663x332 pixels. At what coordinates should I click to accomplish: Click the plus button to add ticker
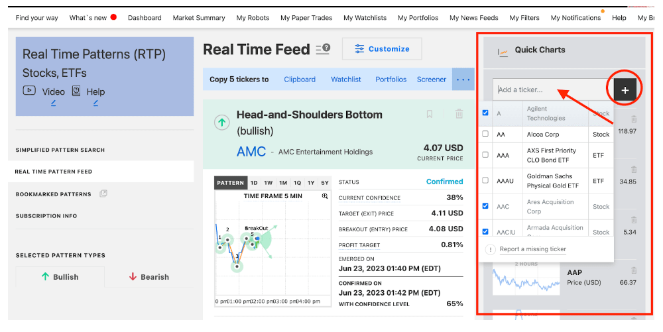tap(625, 90)
